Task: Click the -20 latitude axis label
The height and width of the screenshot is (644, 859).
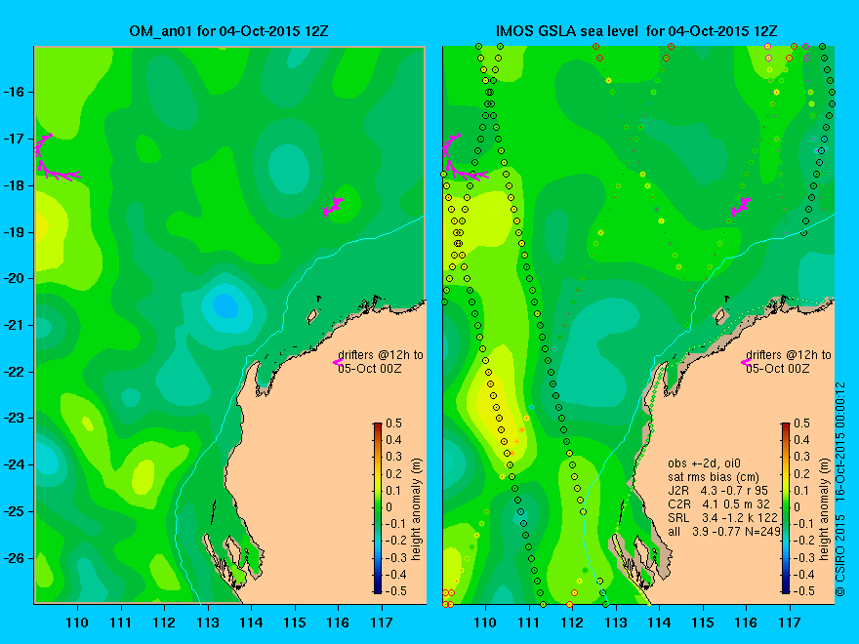Action: click(14, 278)
